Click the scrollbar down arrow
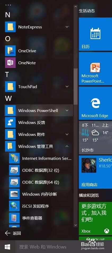 (76, 225)
